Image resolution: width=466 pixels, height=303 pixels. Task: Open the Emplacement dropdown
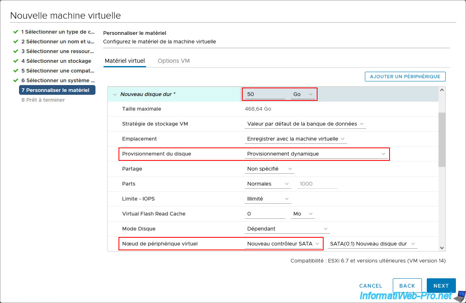click(296, 139)
